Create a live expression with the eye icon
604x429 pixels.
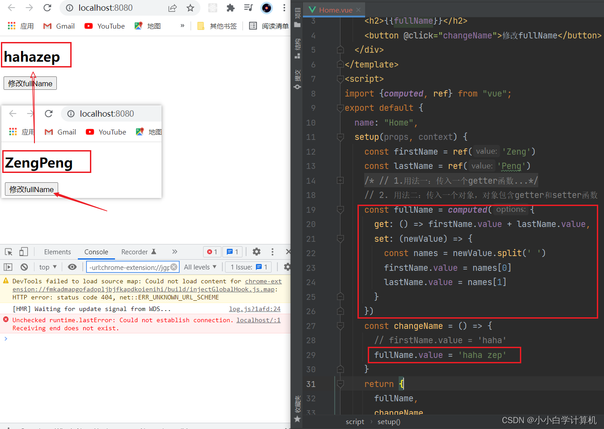72,267
